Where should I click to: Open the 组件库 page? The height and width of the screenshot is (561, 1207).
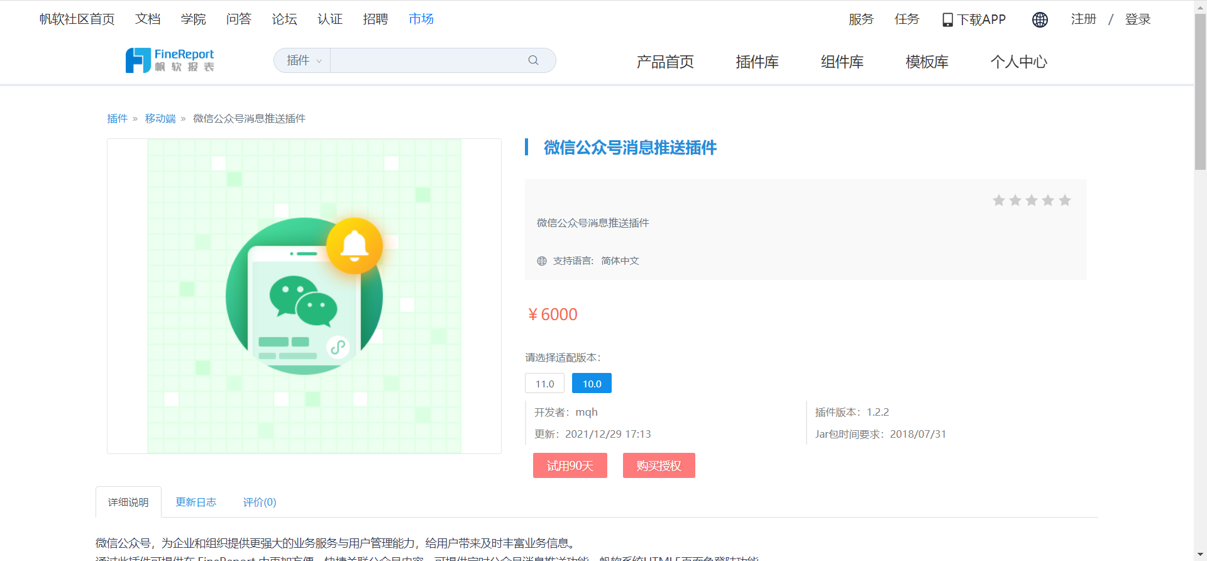point(842,62)
